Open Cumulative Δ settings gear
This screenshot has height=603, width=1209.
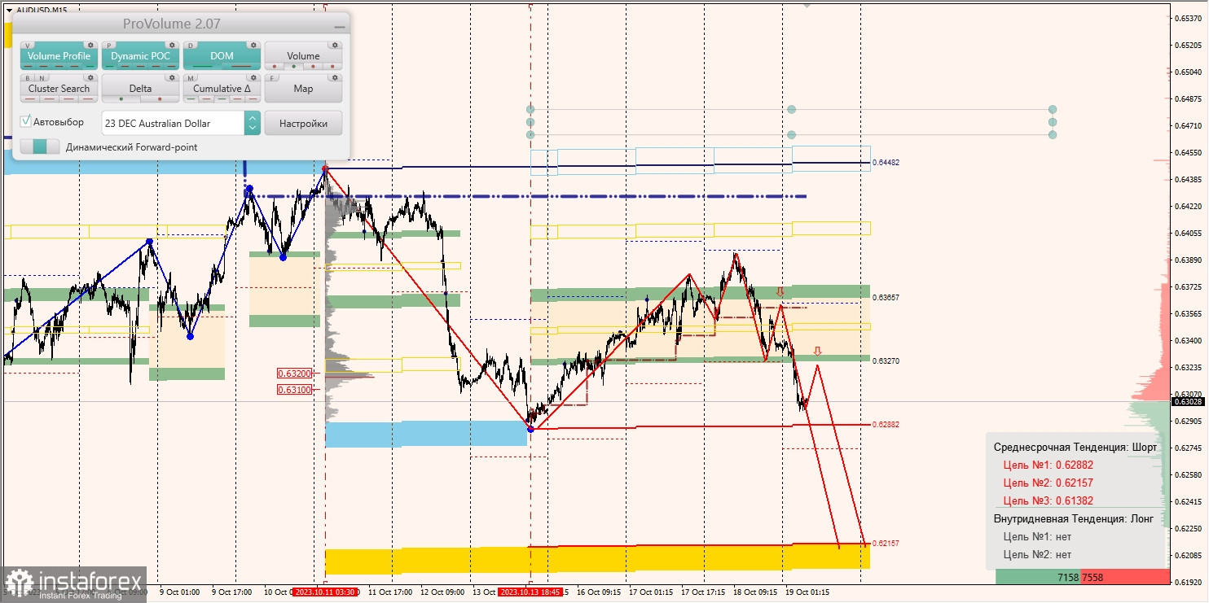click(x=253, y=77)
